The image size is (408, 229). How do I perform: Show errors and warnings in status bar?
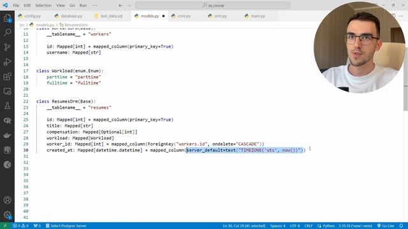[x=21, y=226]
